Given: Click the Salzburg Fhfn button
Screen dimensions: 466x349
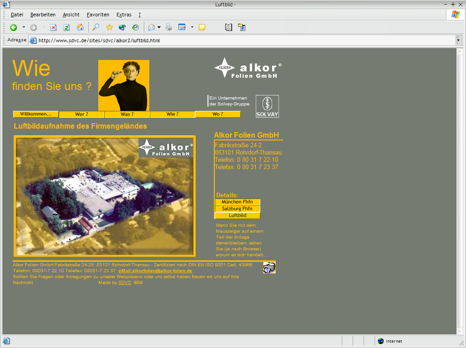Looking at the screenshot, I should (238, 209).
